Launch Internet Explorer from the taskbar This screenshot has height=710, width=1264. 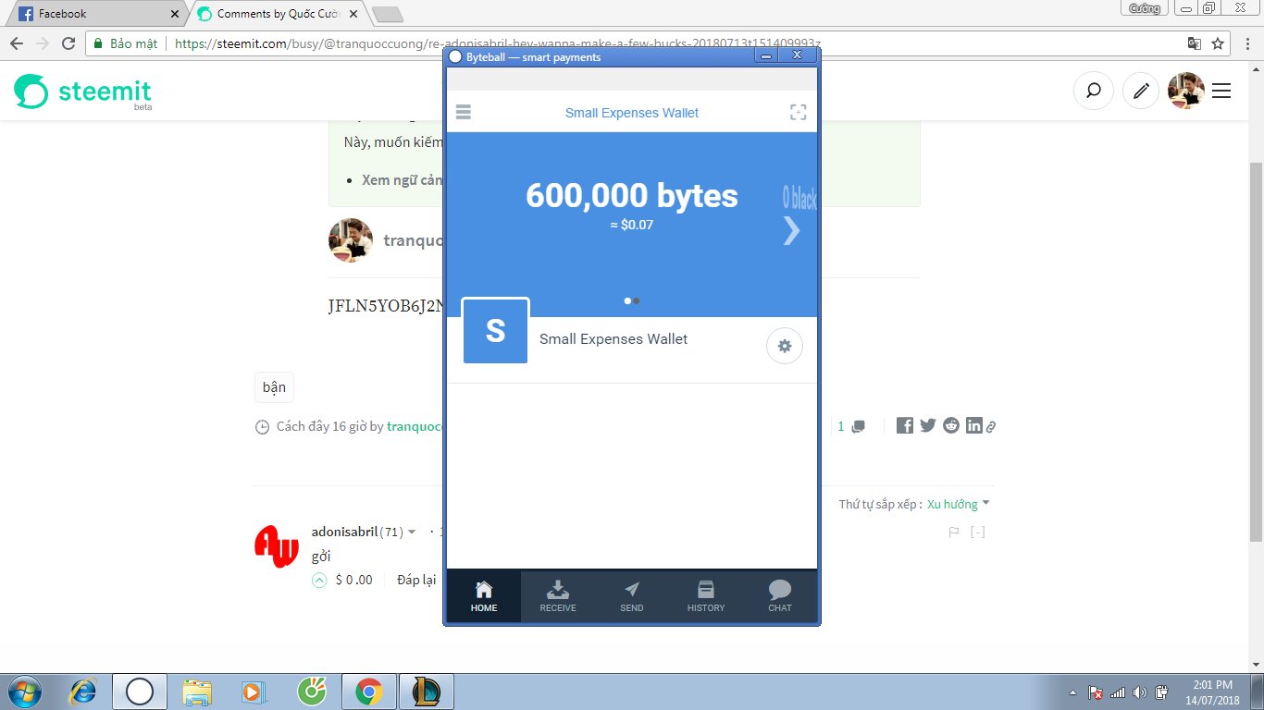point(83,691)
